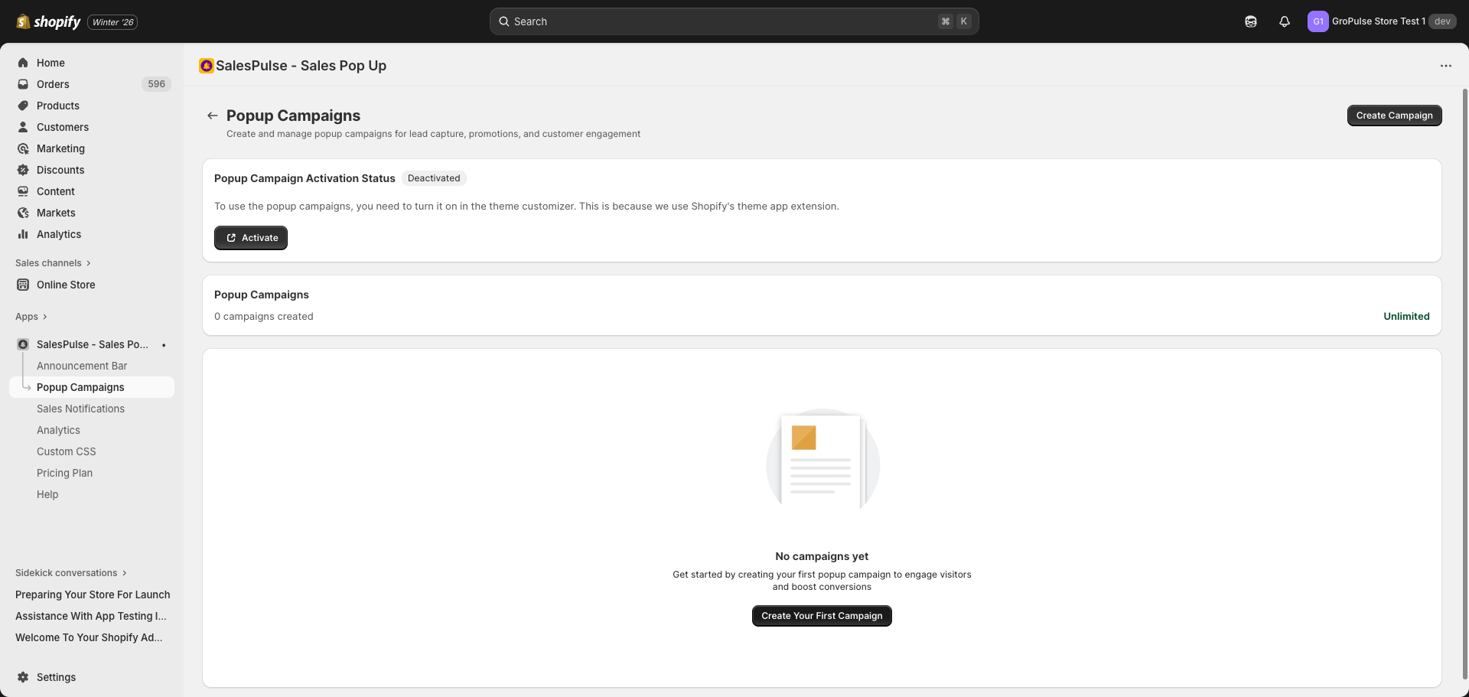
Task: Expand the Sales channels section
Action: pos(89,263)
